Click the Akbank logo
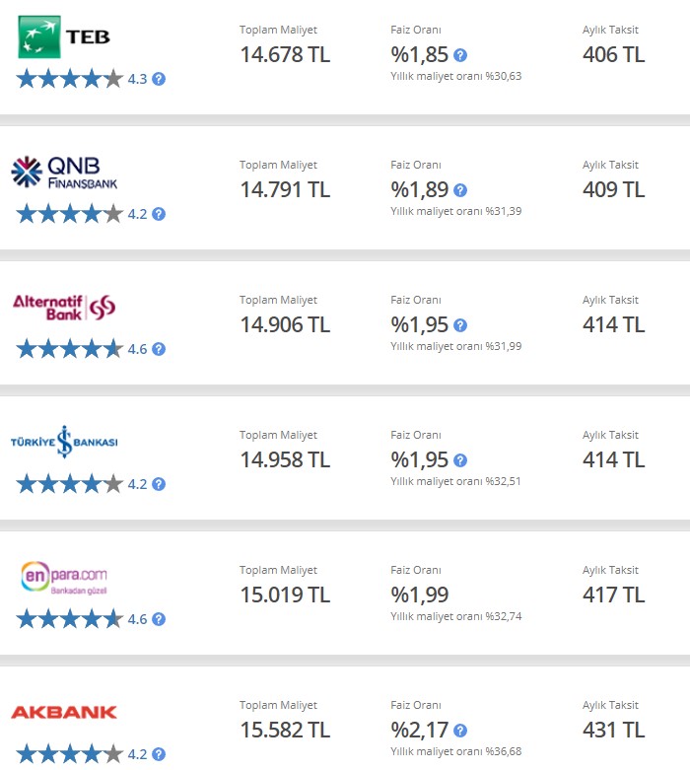The width and height of the screenshot is (690, 770). click(x=64, y=712)
